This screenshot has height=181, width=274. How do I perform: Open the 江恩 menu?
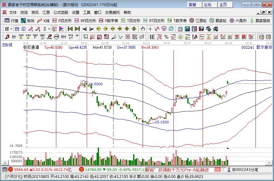tap(46, 13)
